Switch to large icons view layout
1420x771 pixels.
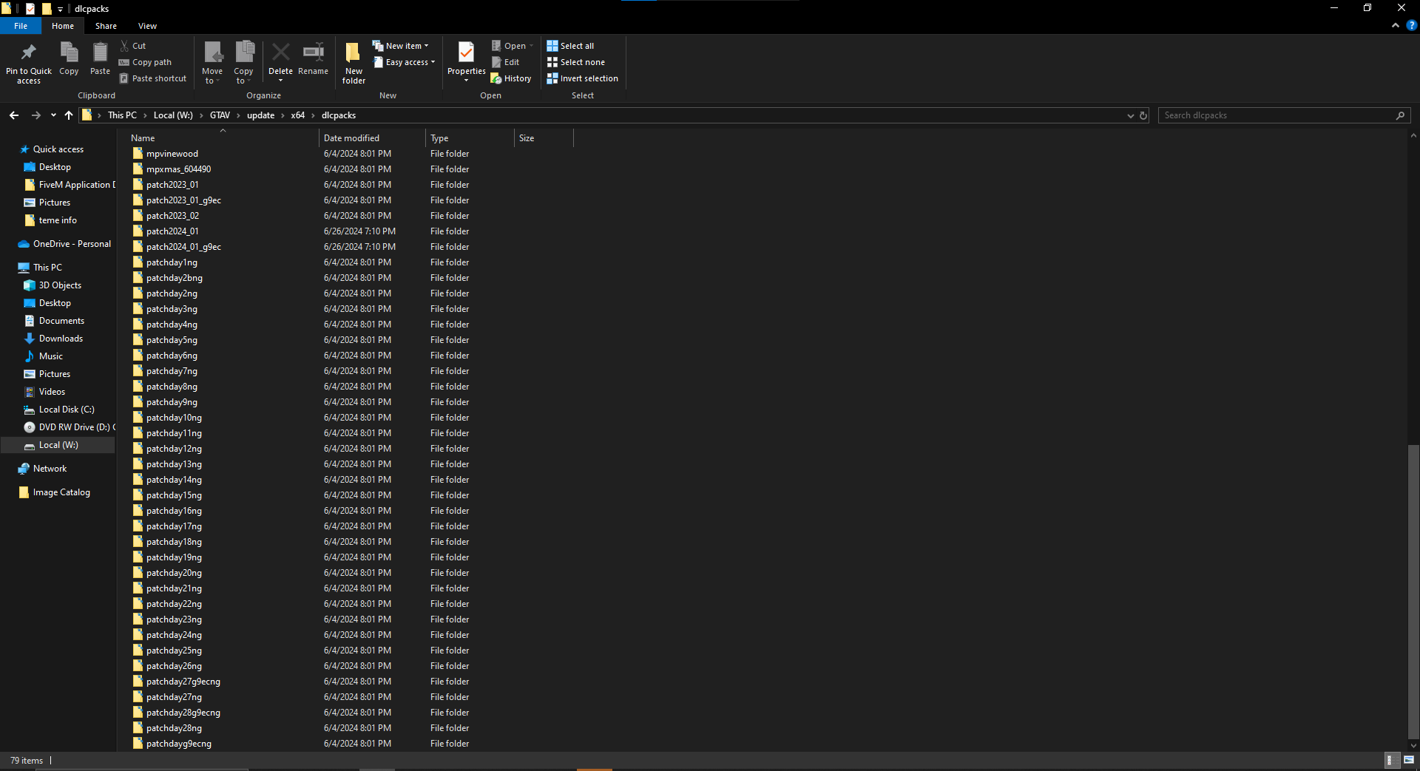click(1408, 760)
